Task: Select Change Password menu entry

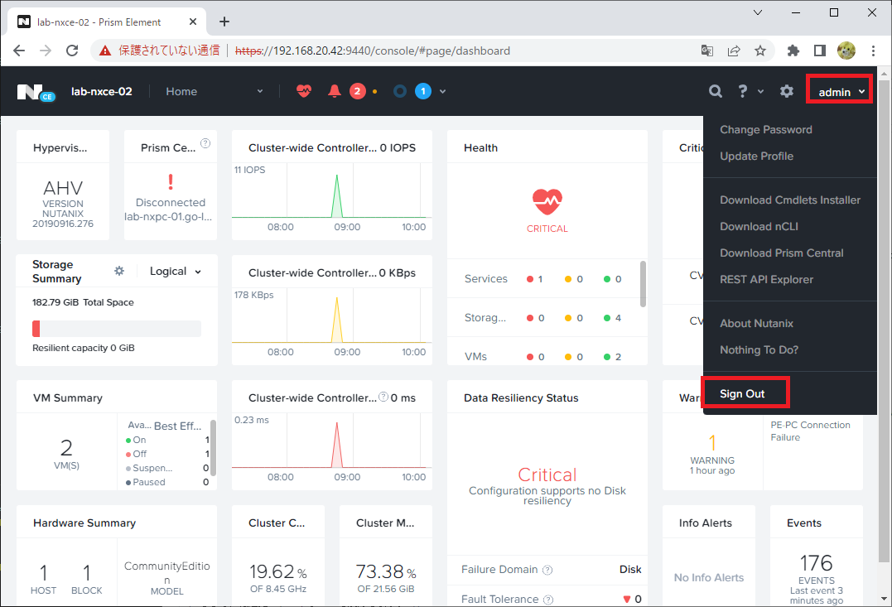Action: click(766, 130)
